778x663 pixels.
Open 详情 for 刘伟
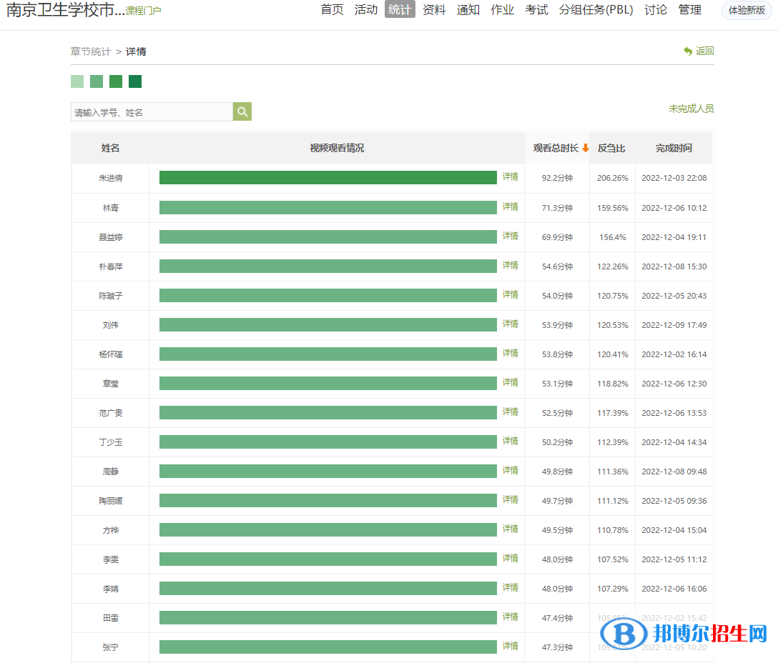510,324
